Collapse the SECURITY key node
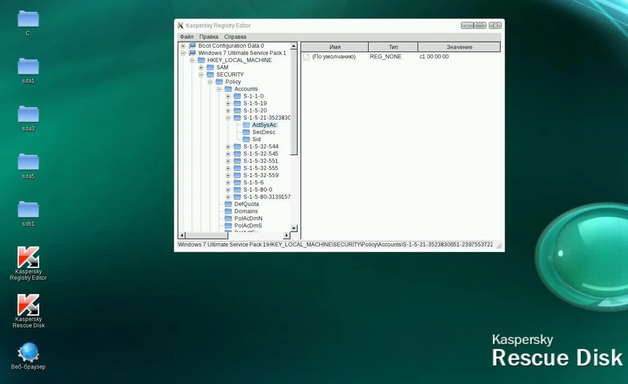 [201, 75]
